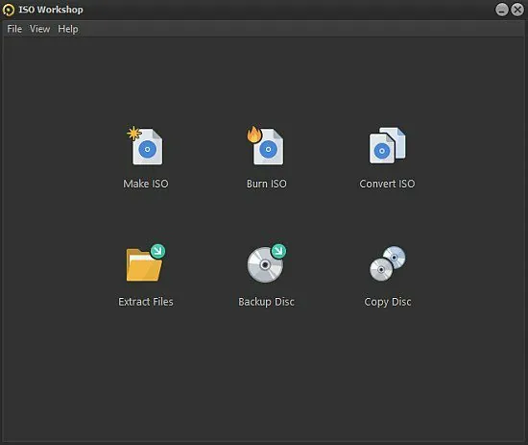Image resolution: width=528 pixels, height=445 pixels.
Task: Open the Extract Files folder icon
Action: pyautogui.click(x=146, y=263)
